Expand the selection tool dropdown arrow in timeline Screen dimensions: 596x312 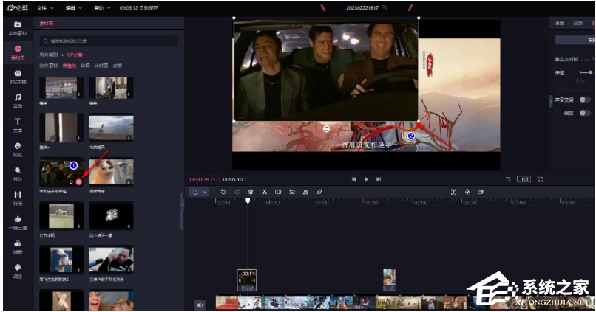(204, 192)
